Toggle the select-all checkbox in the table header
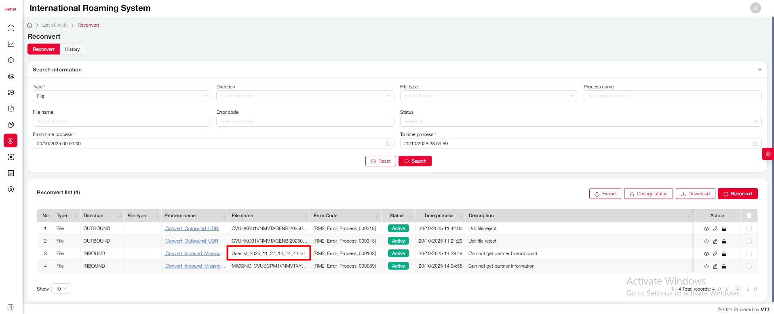Screen dimensions: 774x314 coord(749,216)
